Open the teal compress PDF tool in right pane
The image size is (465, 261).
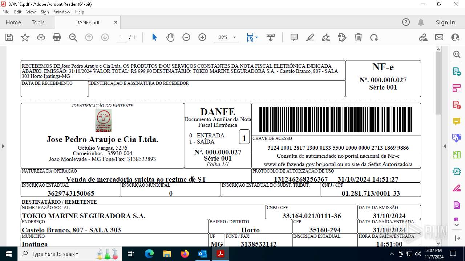pyautogui.click(x=457, y=171)
